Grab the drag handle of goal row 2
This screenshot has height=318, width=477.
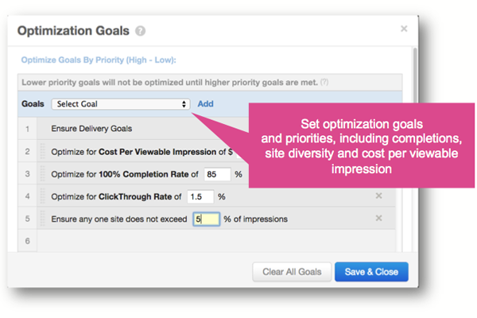click(44, 152)
